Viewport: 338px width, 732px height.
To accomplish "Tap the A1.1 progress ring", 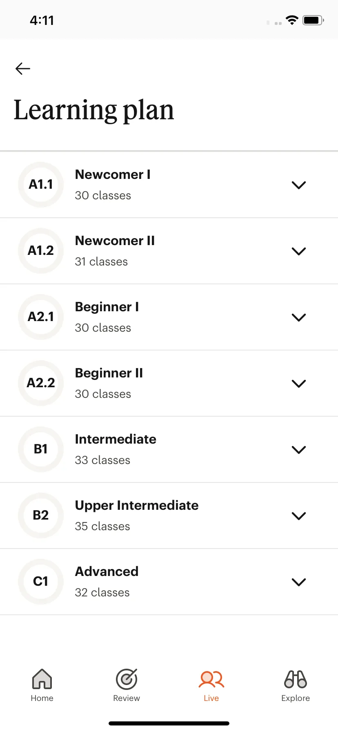I will click(41, 185).
